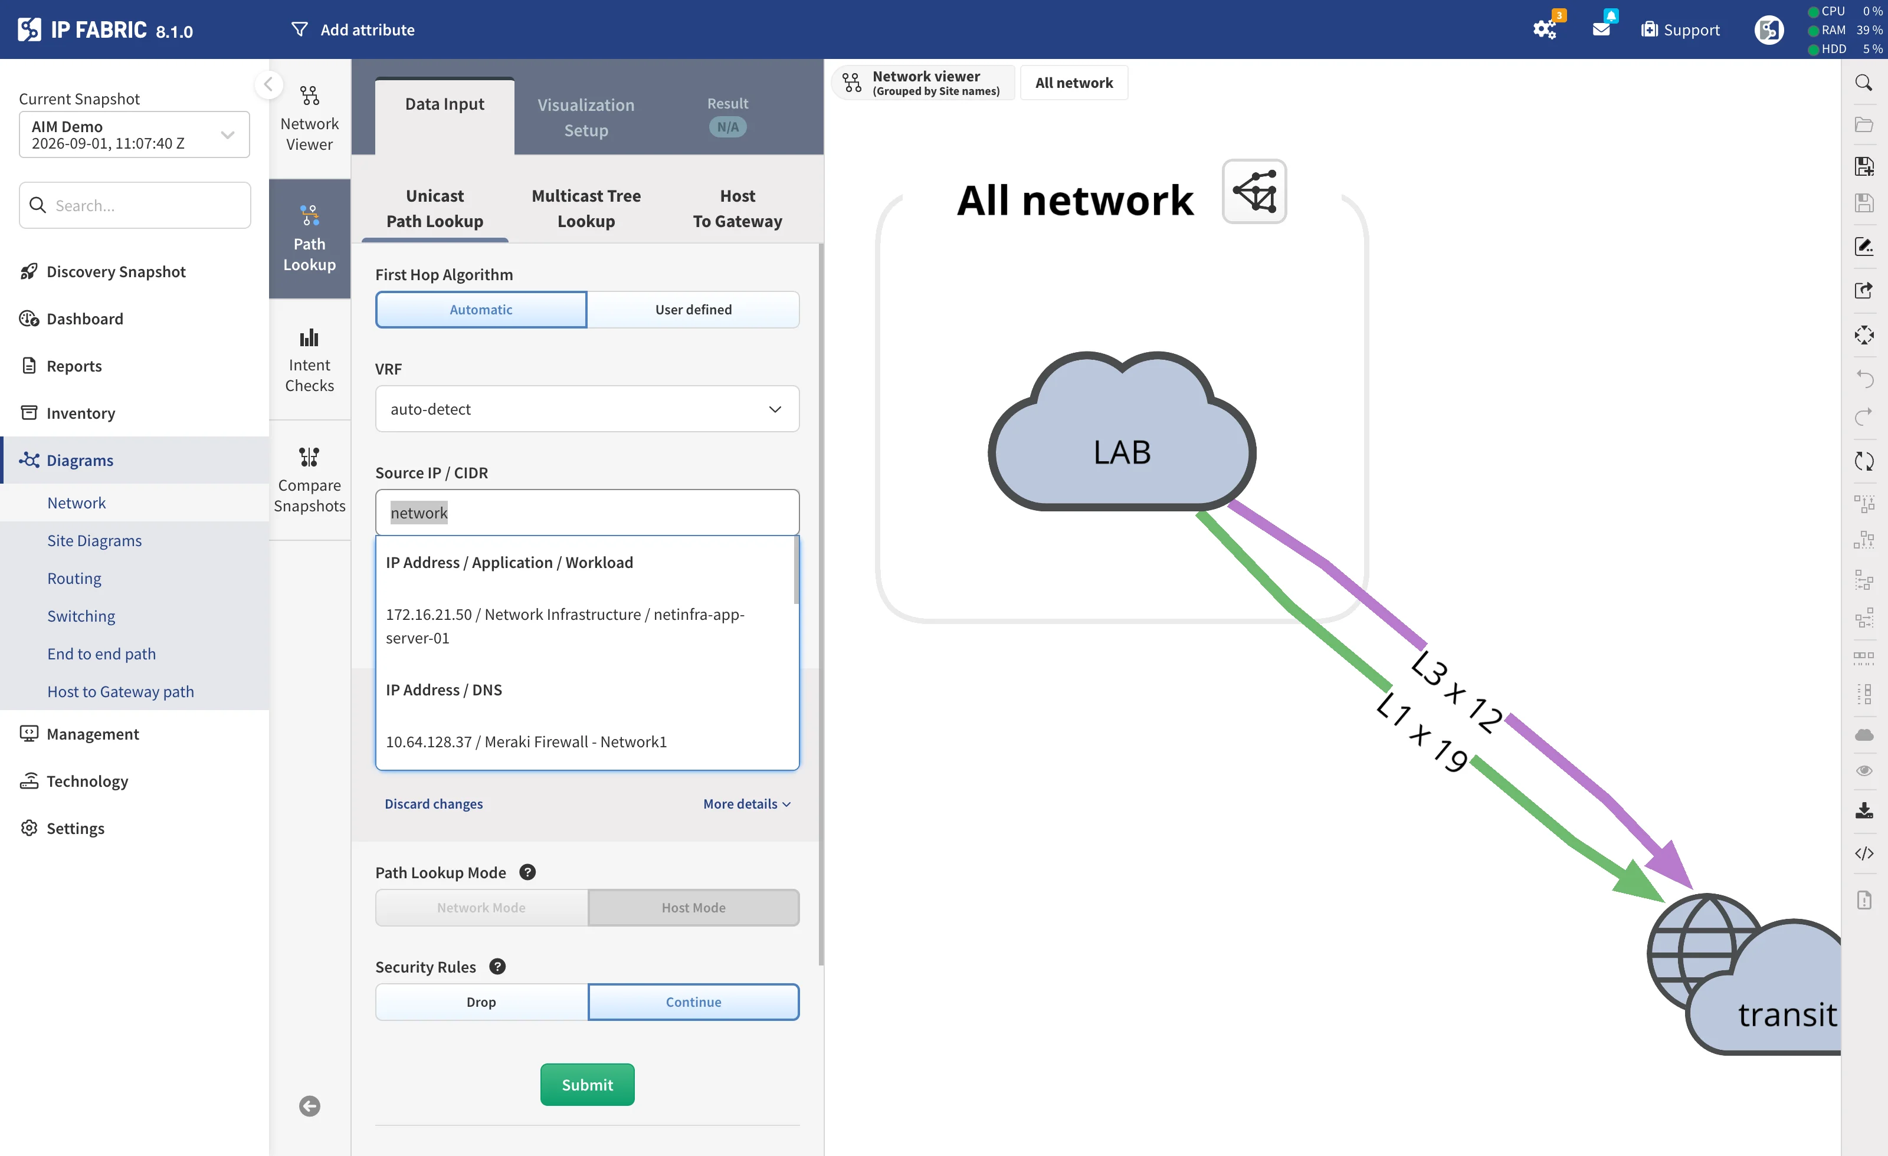Switch to Visualization Setup tab
The image size is (1888, 1156).
coord(586,117)
